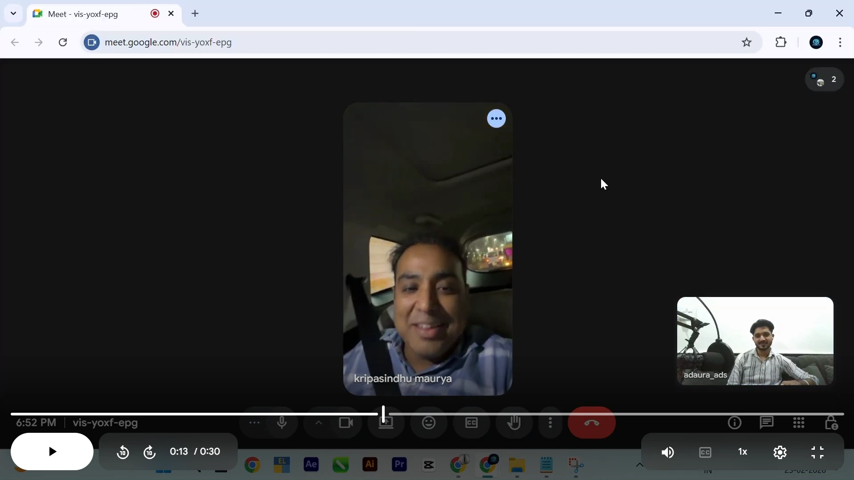The width and height of the screenshot is (854, 480).
Task: Expand the camera options chevron
Action: [x=319, y=423]
